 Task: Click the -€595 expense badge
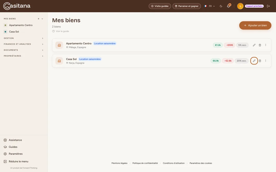pos(229,45)
